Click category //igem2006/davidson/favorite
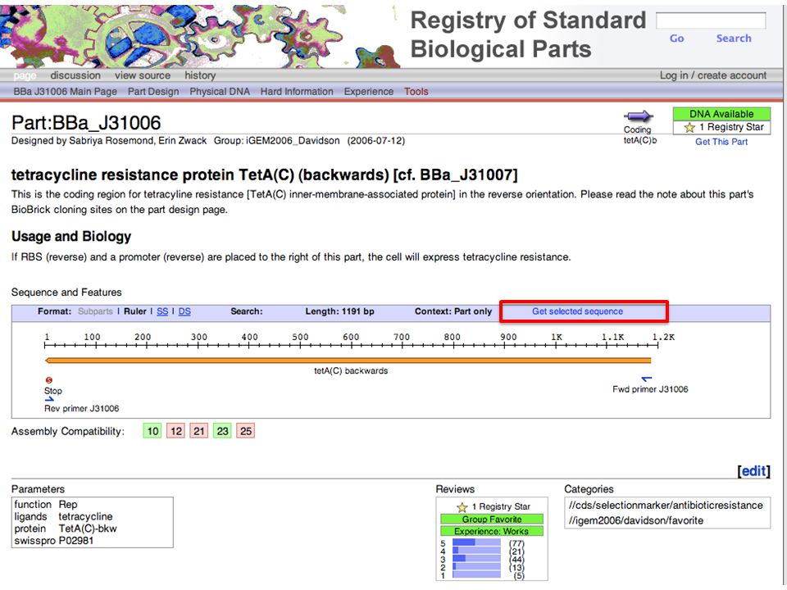The image size is (787, 590). tap(636, 521)
